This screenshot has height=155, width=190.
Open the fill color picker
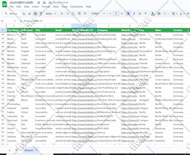[153, 14]
